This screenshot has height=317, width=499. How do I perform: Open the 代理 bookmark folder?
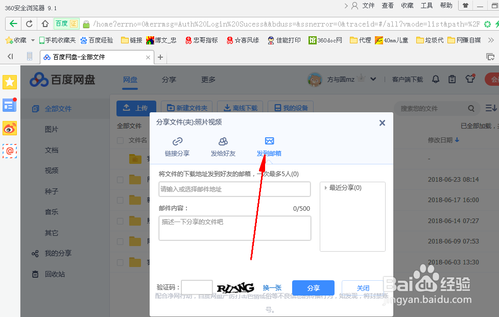(361, 40)
